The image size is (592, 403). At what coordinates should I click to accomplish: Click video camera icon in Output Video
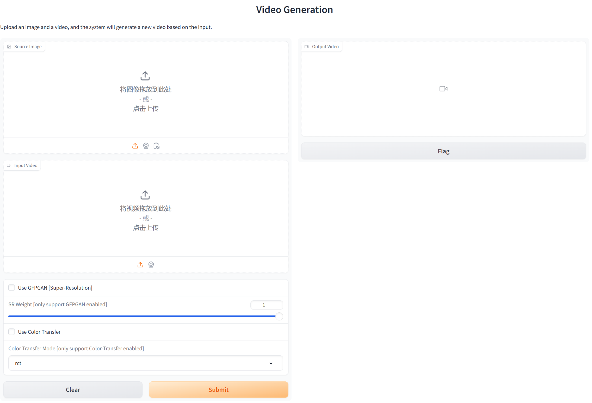point(443,89)
